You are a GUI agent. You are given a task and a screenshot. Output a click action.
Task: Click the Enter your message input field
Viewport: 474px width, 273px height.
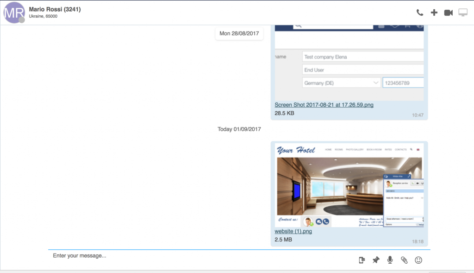coord(199,255)
